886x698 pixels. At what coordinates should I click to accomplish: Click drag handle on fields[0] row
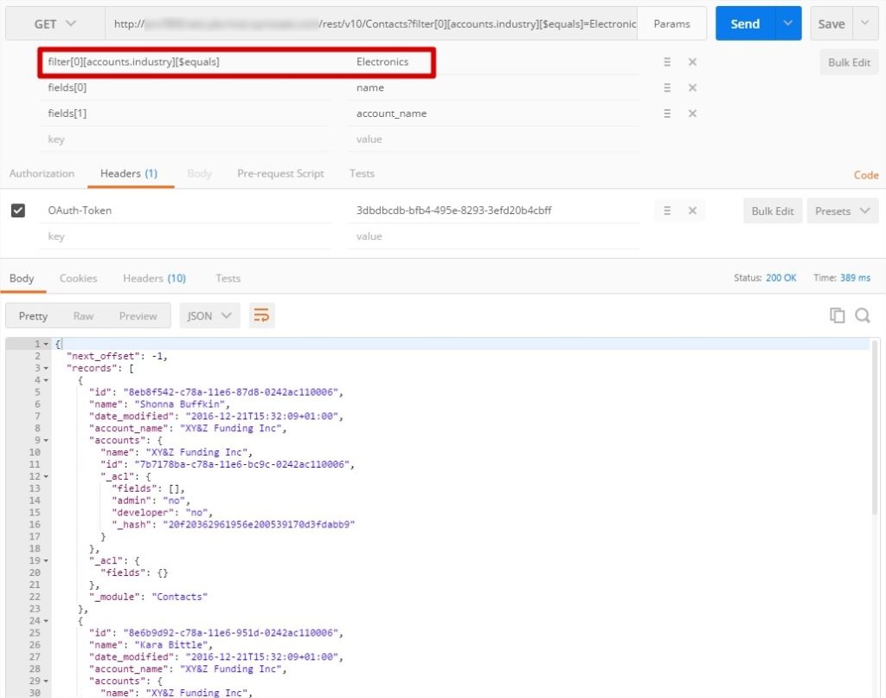coord(667,87)
